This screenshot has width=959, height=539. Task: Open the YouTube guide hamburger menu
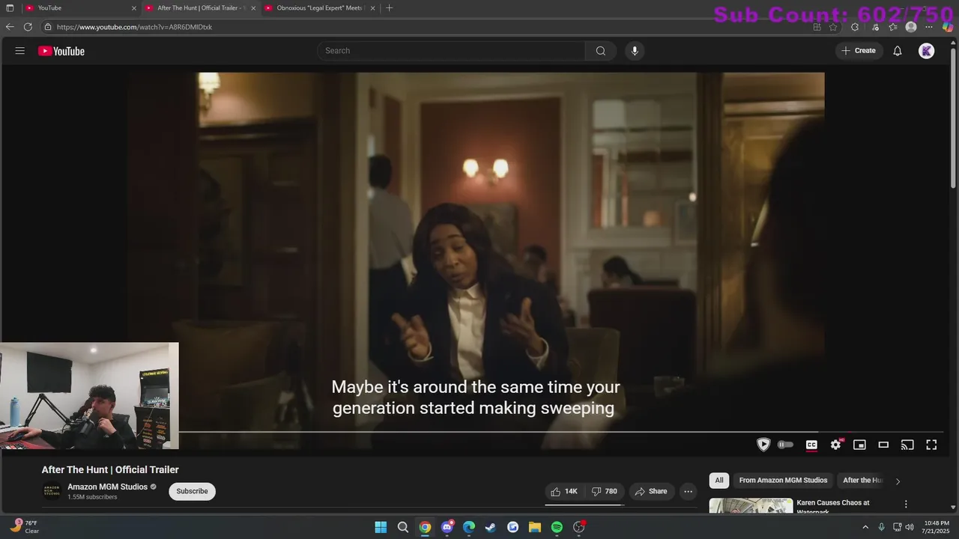point(20,51)
